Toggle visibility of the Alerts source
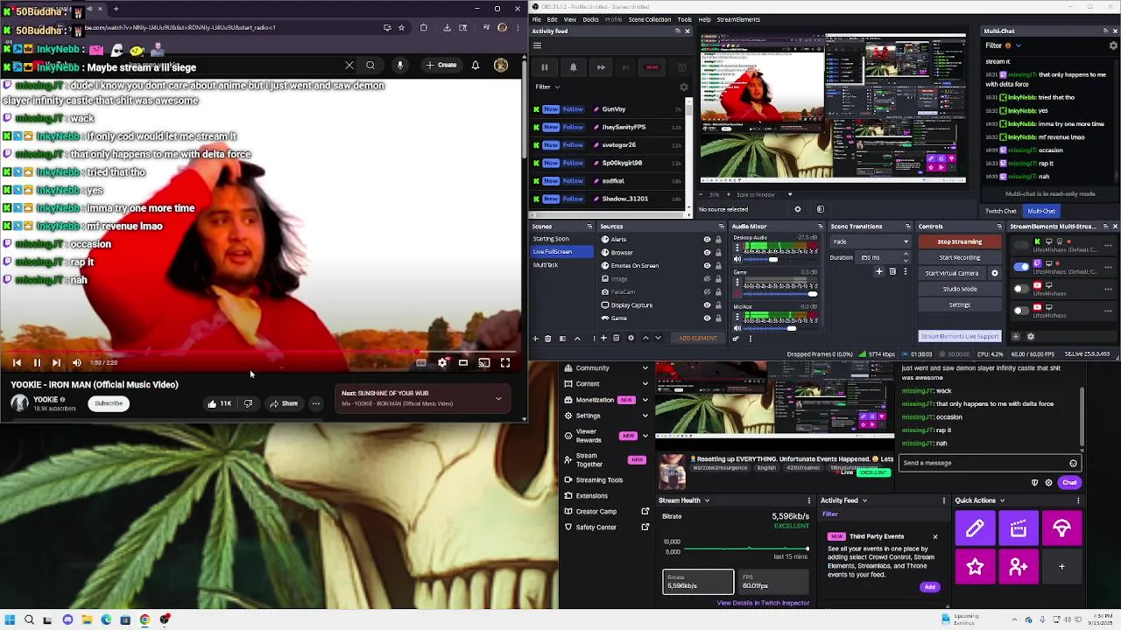 (x=707, y=239)
